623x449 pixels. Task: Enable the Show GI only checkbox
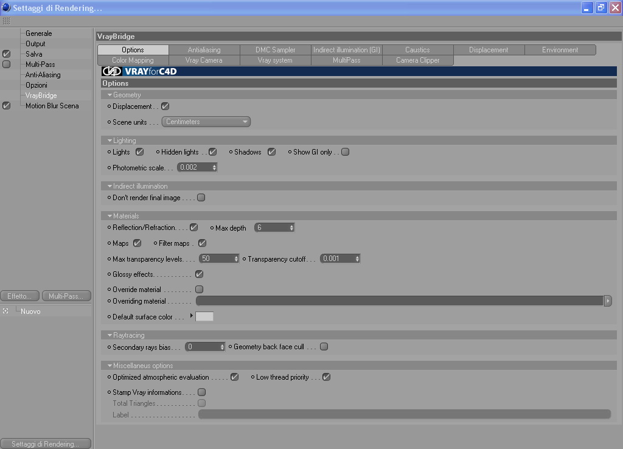[346, 152]
